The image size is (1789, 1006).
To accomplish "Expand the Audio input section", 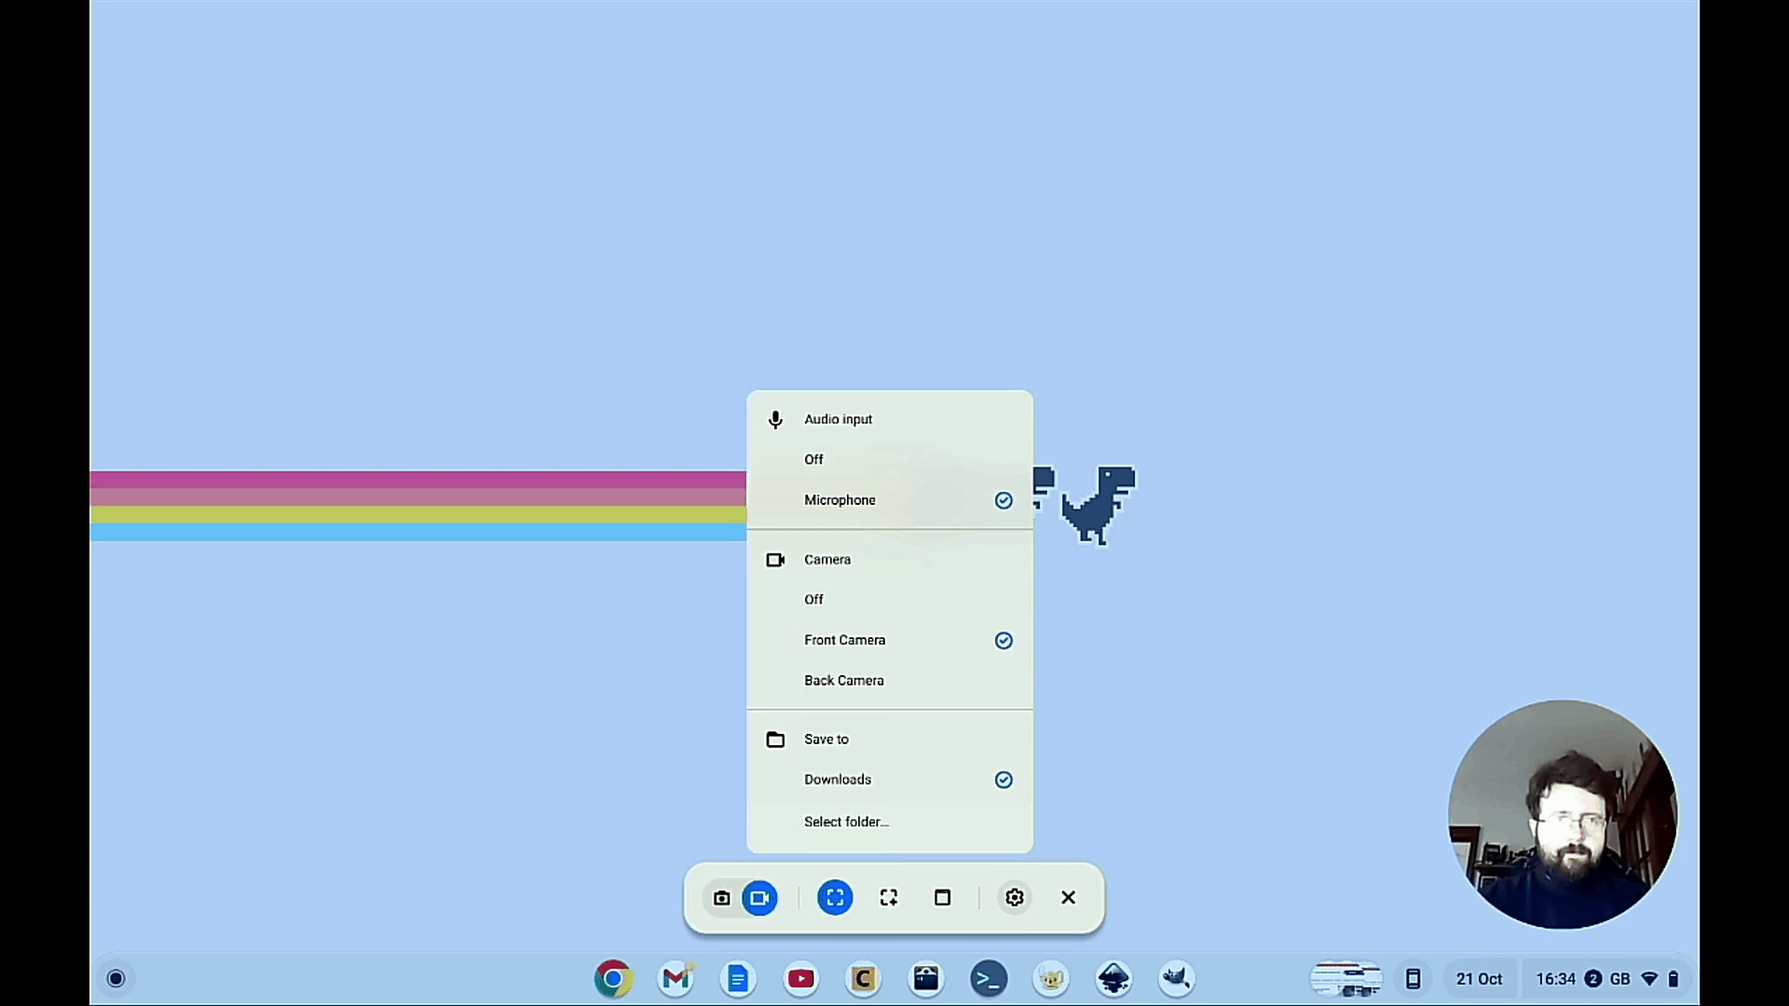I will pos(838,419).
